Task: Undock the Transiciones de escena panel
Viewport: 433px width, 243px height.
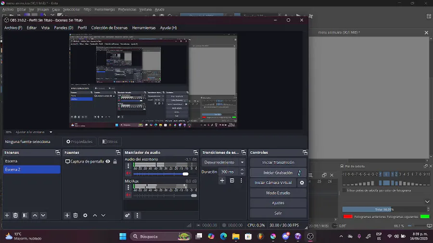Action: click(x=243, y=152)
